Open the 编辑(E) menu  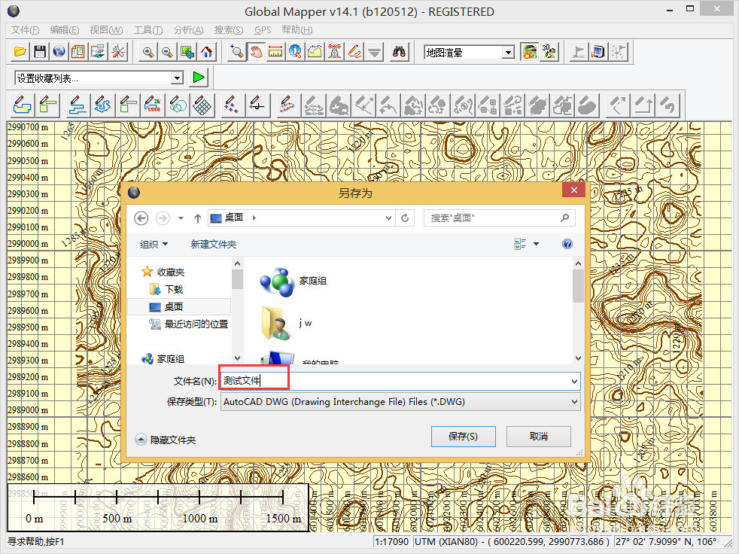pyautogui.click(x=65, y=29)
